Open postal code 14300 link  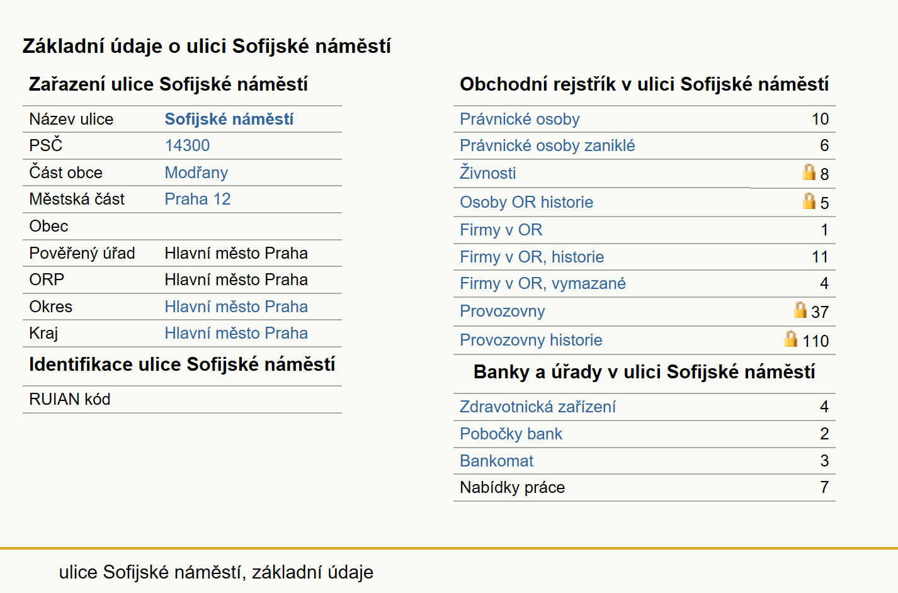187,145
